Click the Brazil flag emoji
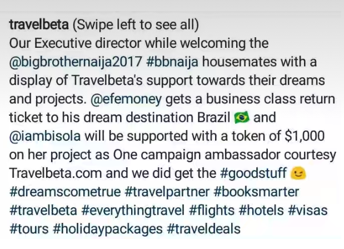Viewport: 344px width, 249px height. pyautogui.click(x=242, y=117)
